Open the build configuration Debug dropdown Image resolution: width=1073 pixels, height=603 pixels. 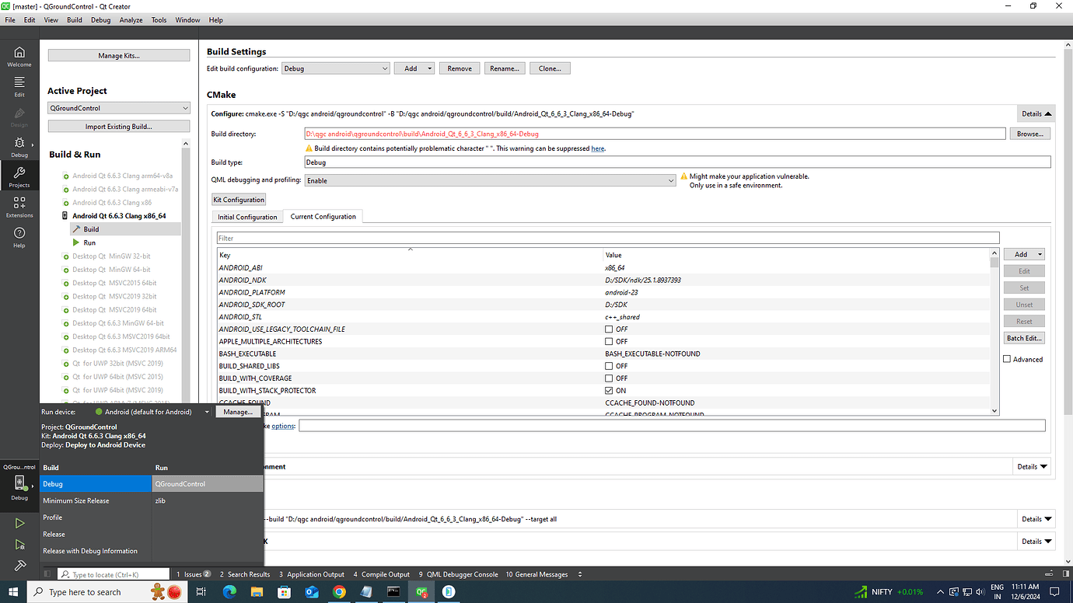click(x=335, y=68)
